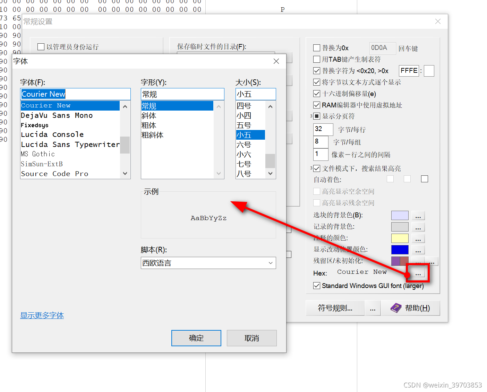Image resolution: width=487 pixels, height=392 pixels.
Task: Click rightmost 自动着色 checkbox
Action: click(425, 179)
